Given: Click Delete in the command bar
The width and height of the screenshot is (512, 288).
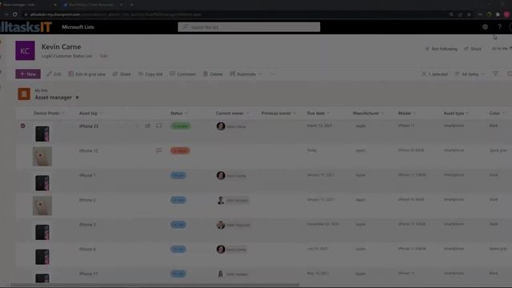Looking at the screenshot, I should point(213,74).
